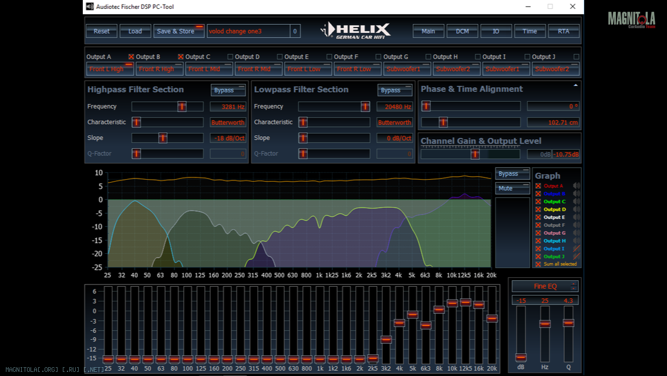The height and width of the screenshot is (376, 667).
Task: Click the Mute button beside the graph
Action: click(512, 188)
